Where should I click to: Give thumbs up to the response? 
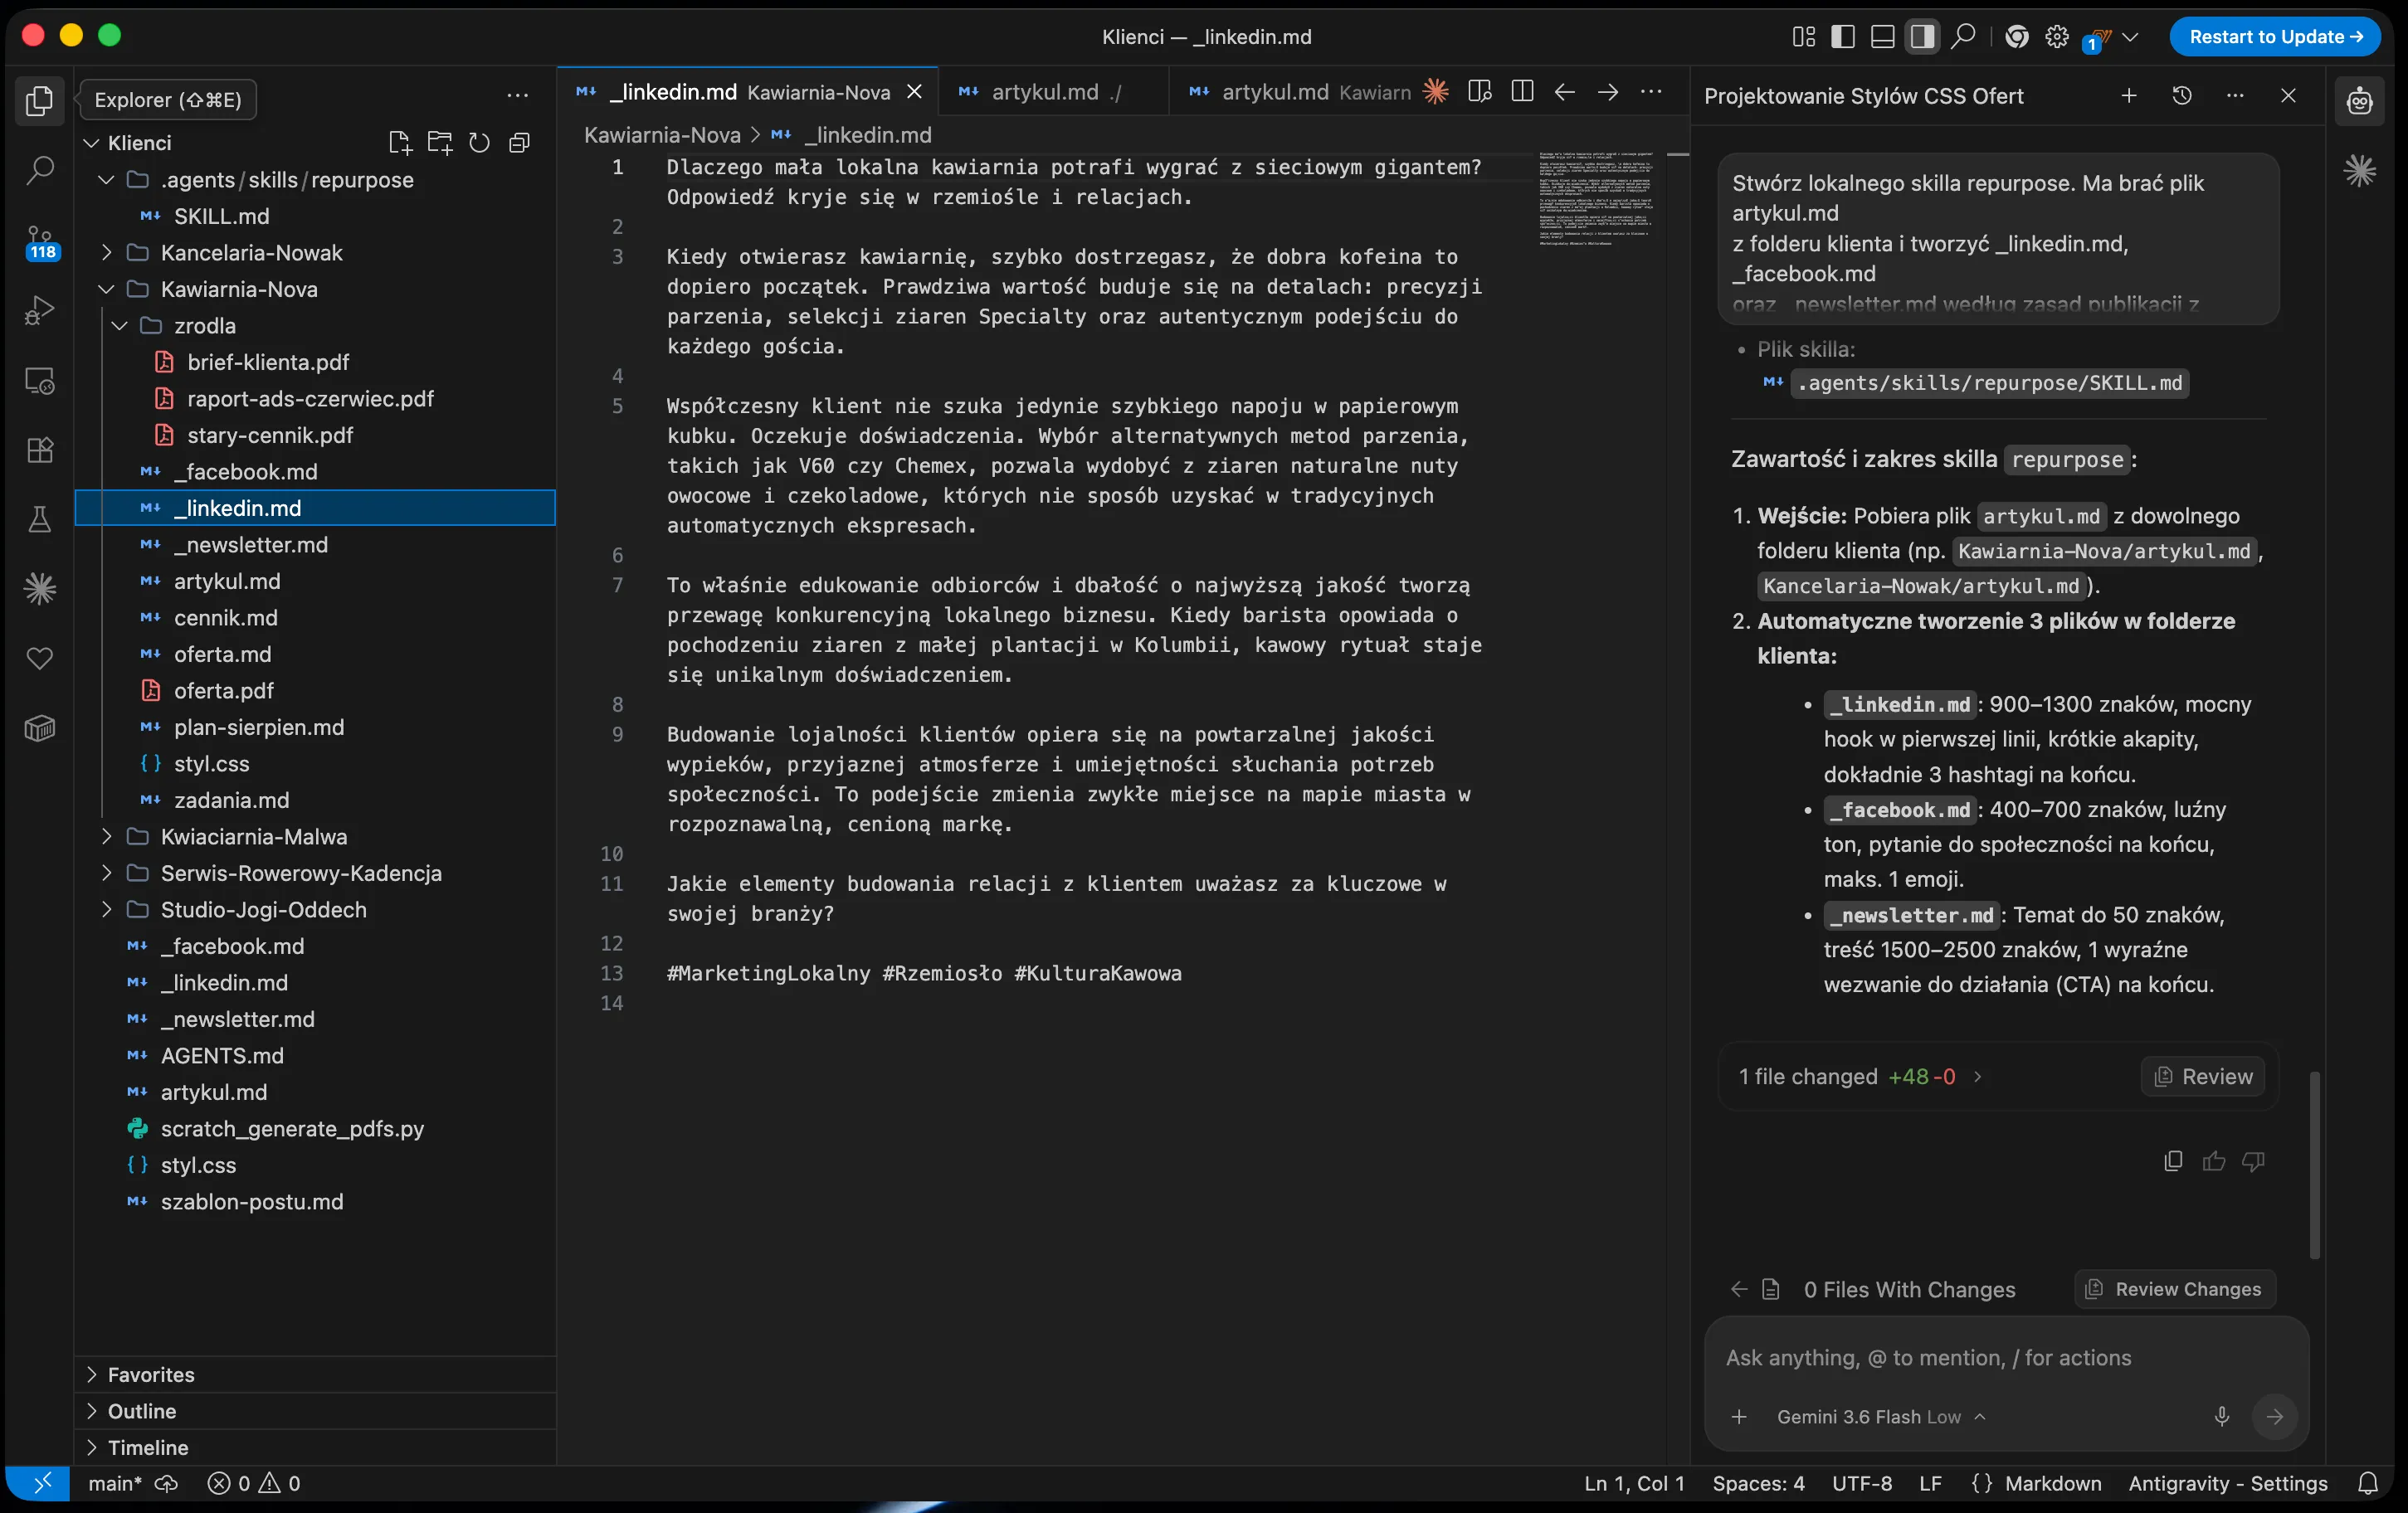point(2213,1161)
